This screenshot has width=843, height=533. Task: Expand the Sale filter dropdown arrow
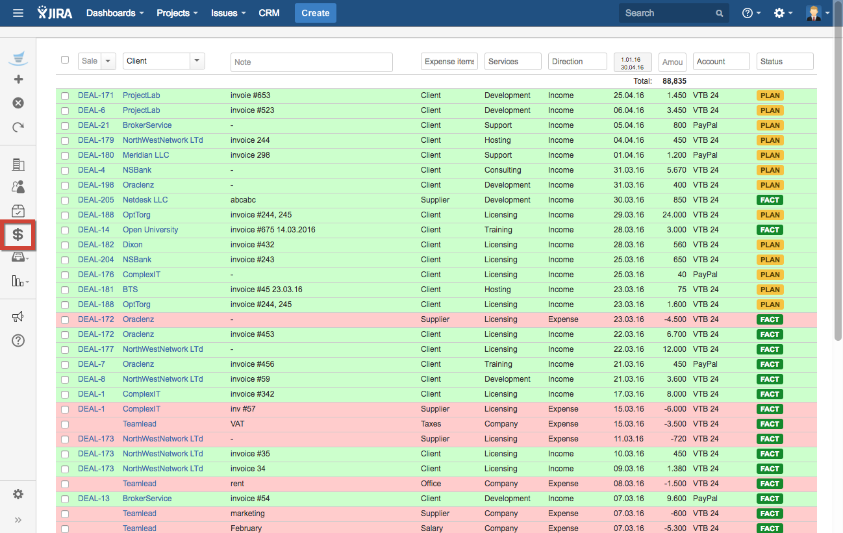(x=108, y=61)
